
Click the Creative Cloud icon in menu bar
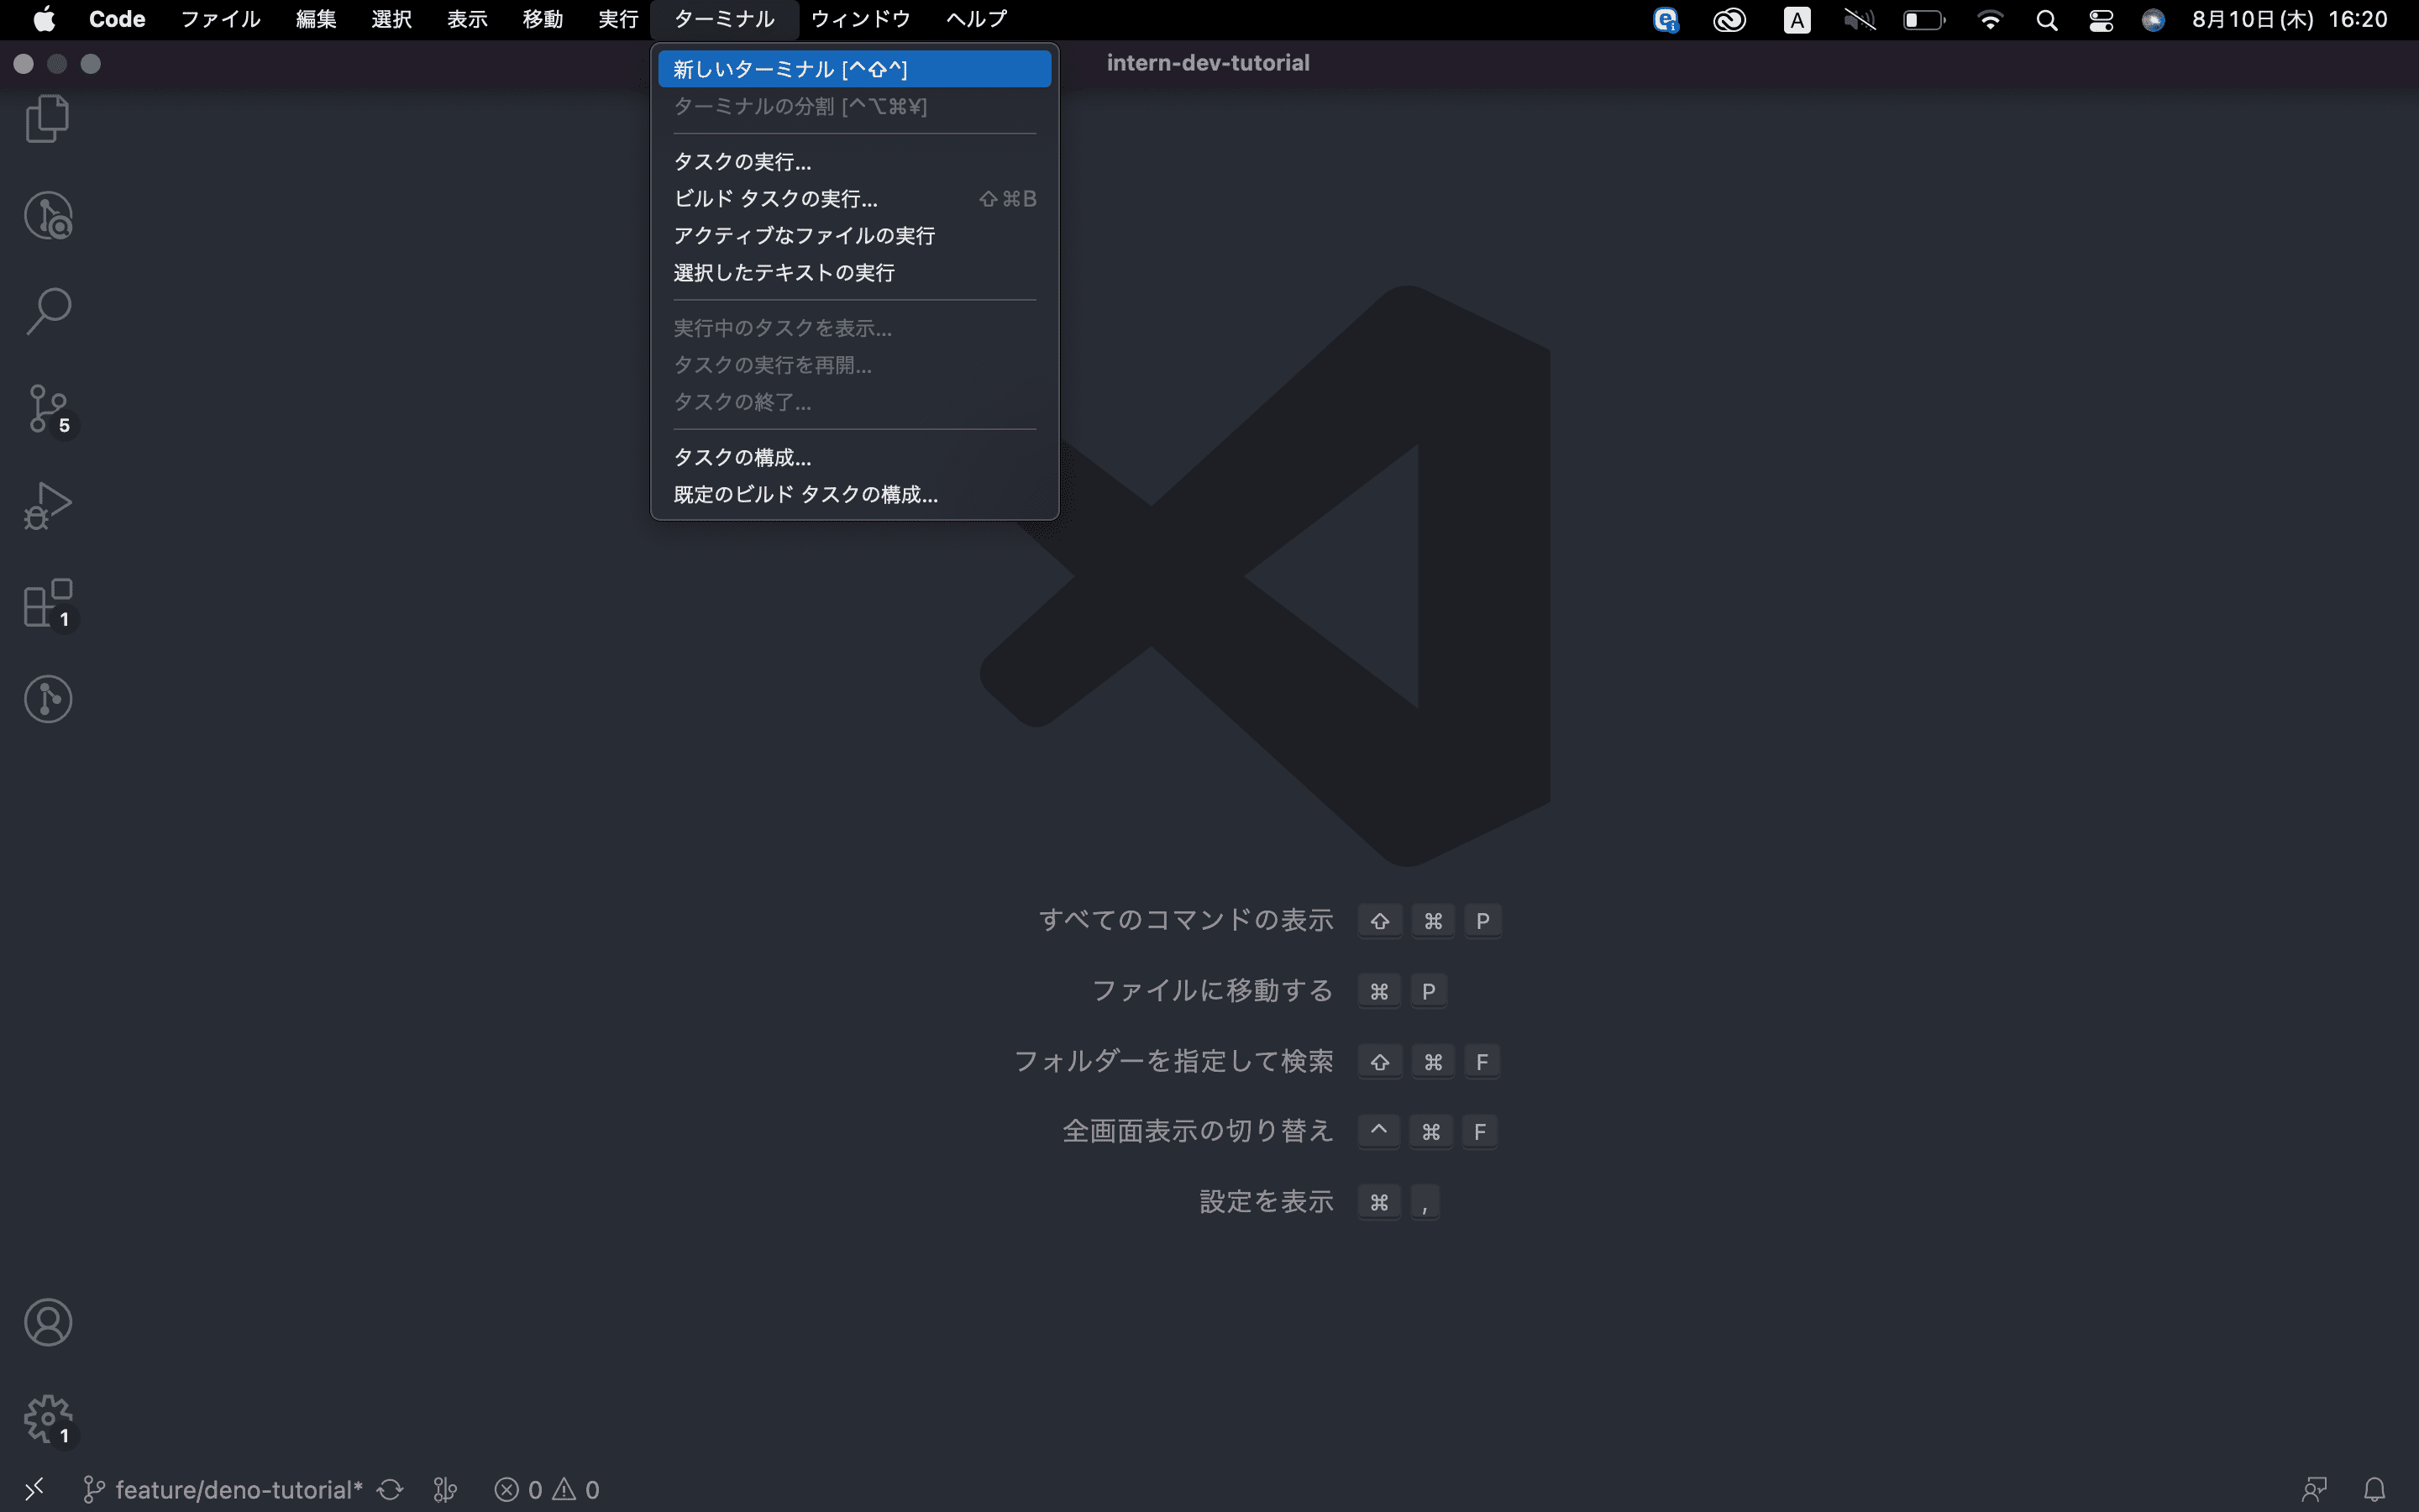1729,20
